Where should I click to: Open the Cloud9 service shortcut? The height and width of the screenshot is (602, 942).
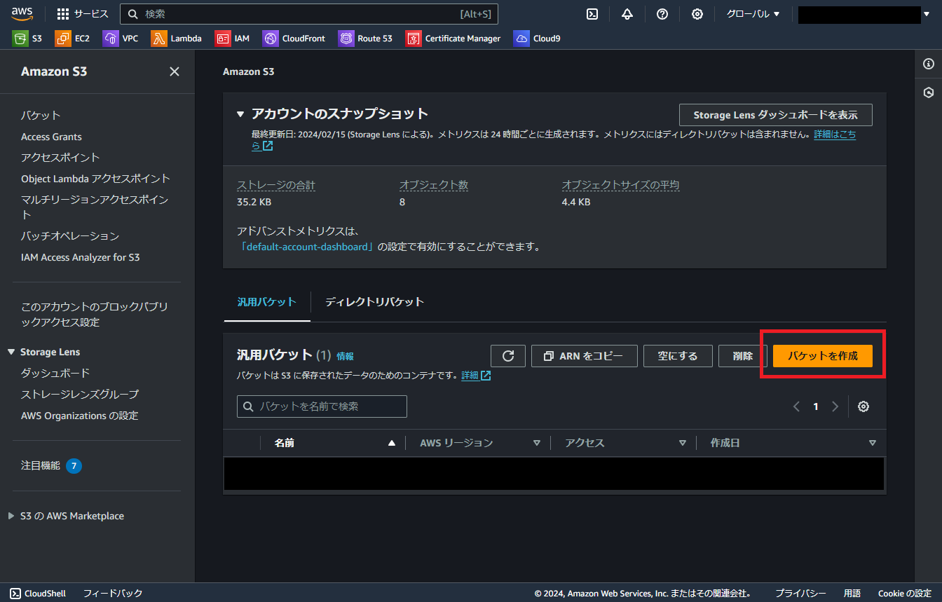(536, 38)
